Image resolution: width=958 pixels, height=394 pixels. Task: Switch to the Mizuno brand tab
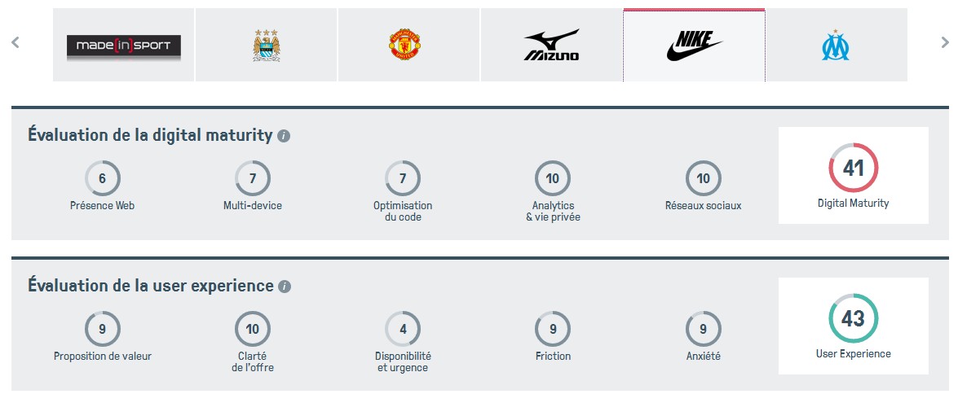click(551, 46)
